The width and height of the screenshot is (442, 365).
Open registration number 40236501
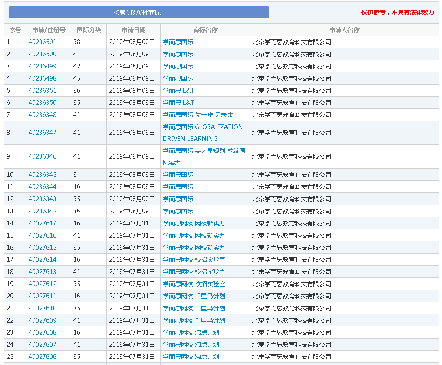pos(42,42)
